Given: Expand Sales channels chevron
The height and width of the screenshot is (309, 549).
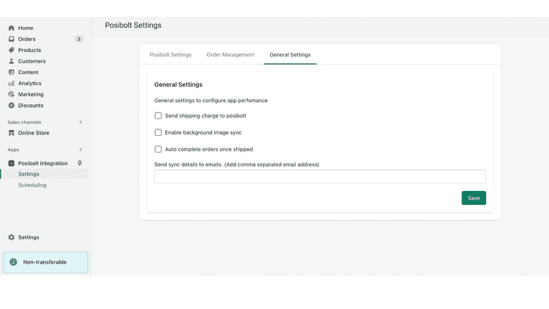Looking at the screenshot, I should [80, 122].
